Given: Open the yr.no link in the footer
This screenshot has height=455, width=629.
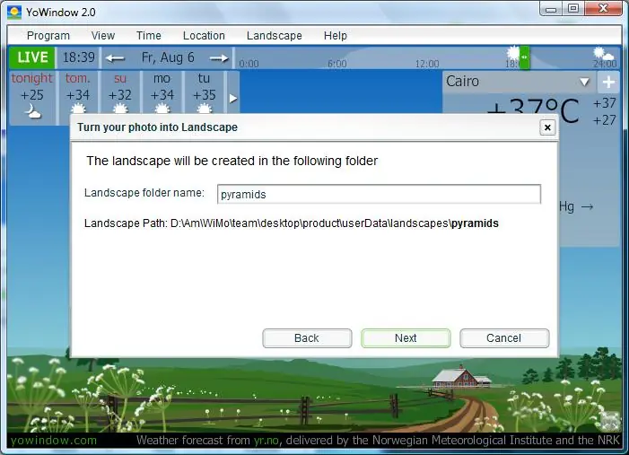Looking at the screenshot, I should coord(266,440).
